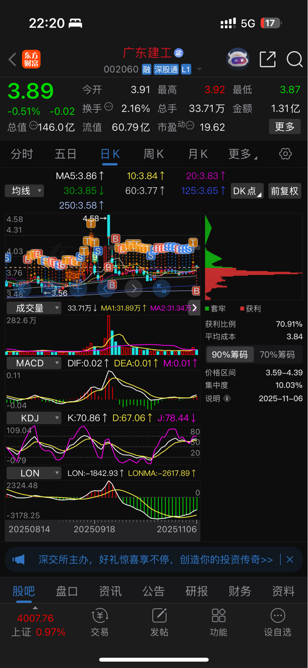This screenshot has width=308, height=668.
Task: Toggle 前复权 adjustment mode
Action: point(285,191)
